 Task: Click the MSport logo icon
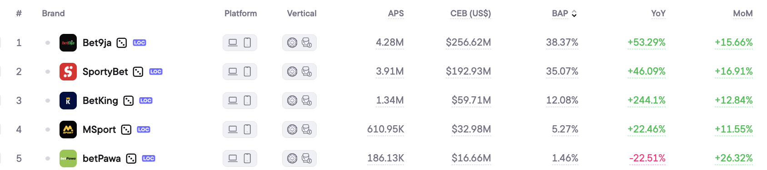tap(68, 130)
